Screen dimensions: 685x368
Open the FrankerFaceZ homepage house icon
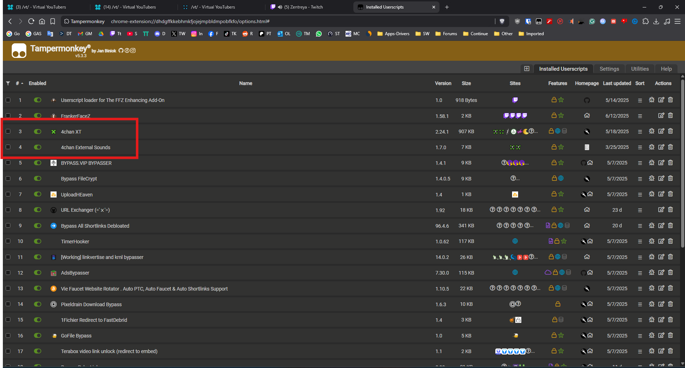point(587,115)
